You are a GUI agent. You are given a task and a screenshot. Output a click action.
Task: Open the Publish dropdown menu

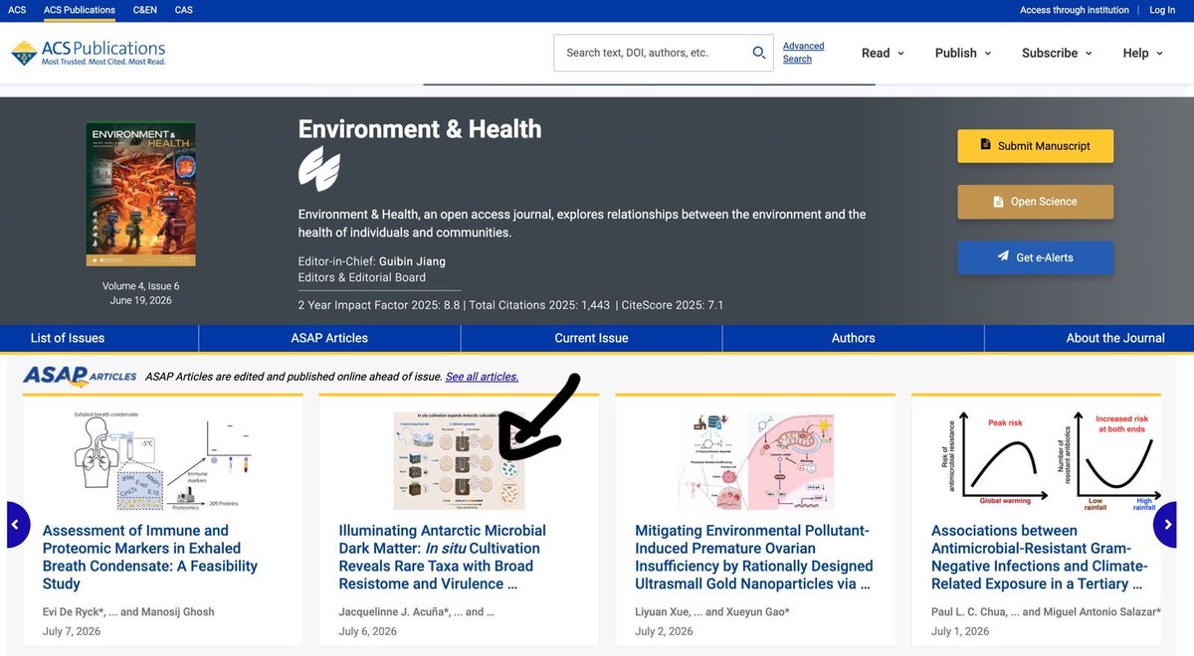[963, 53]
